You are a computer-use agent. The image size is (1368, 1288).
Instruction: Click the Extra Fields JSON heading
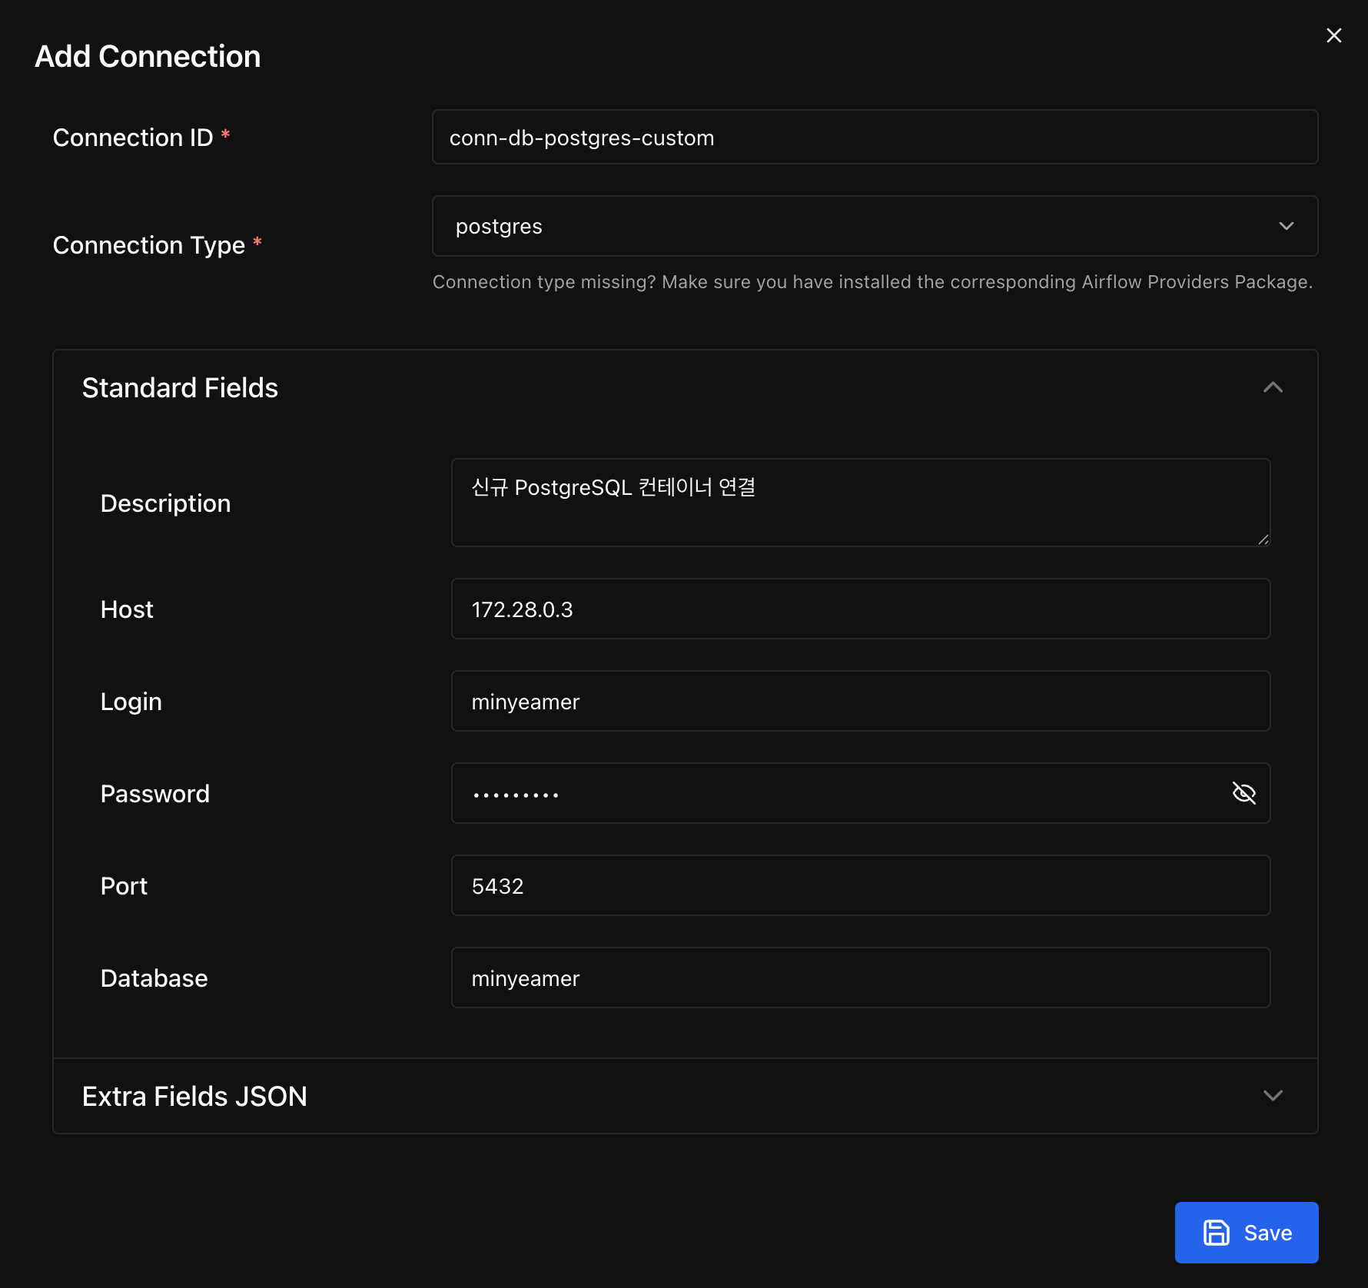coord(194,1096)
